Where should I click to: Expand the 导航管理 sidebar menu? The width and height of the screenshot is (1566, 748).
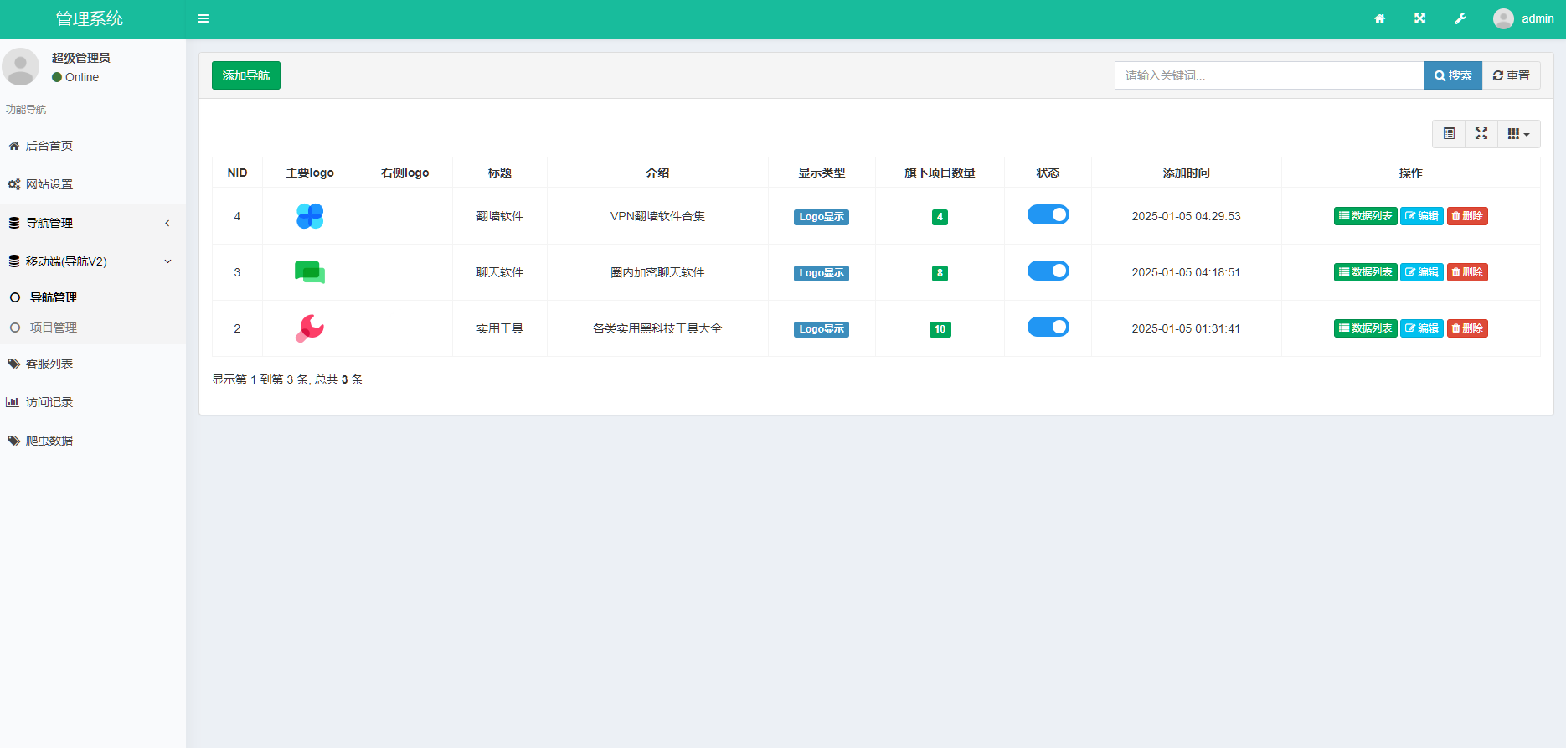pos(92,223)
